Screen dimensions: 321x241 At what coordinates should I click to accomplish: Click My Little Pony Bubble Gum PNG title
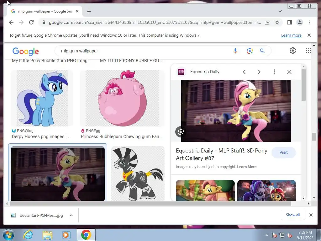click(x=51, y=61)
